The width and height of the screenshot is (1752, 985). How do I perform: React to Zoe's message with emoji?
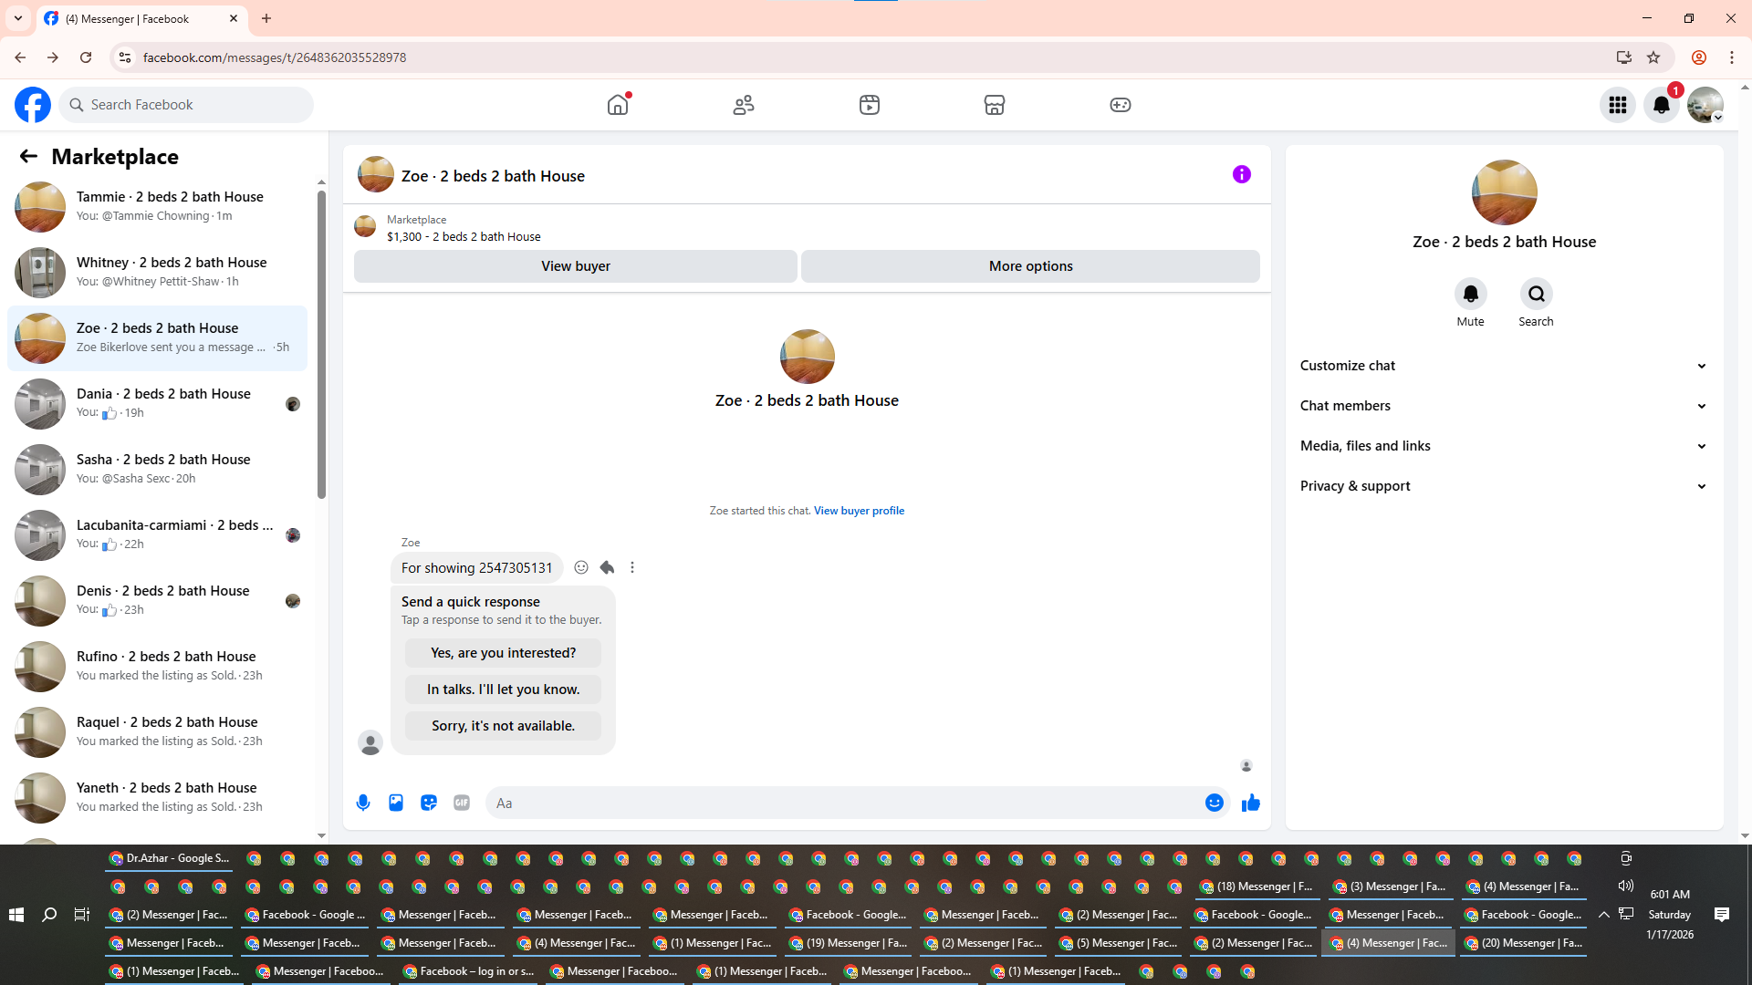tap(581, 567)
